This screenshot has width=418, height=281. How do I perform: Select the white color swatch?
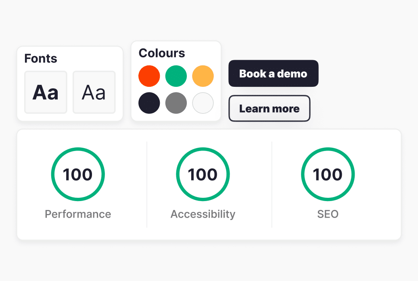(x=203, y=103)
